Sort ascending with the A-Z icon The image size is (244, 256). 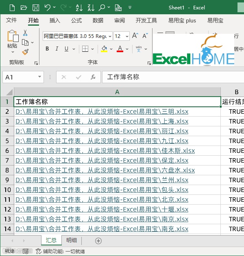79,7
